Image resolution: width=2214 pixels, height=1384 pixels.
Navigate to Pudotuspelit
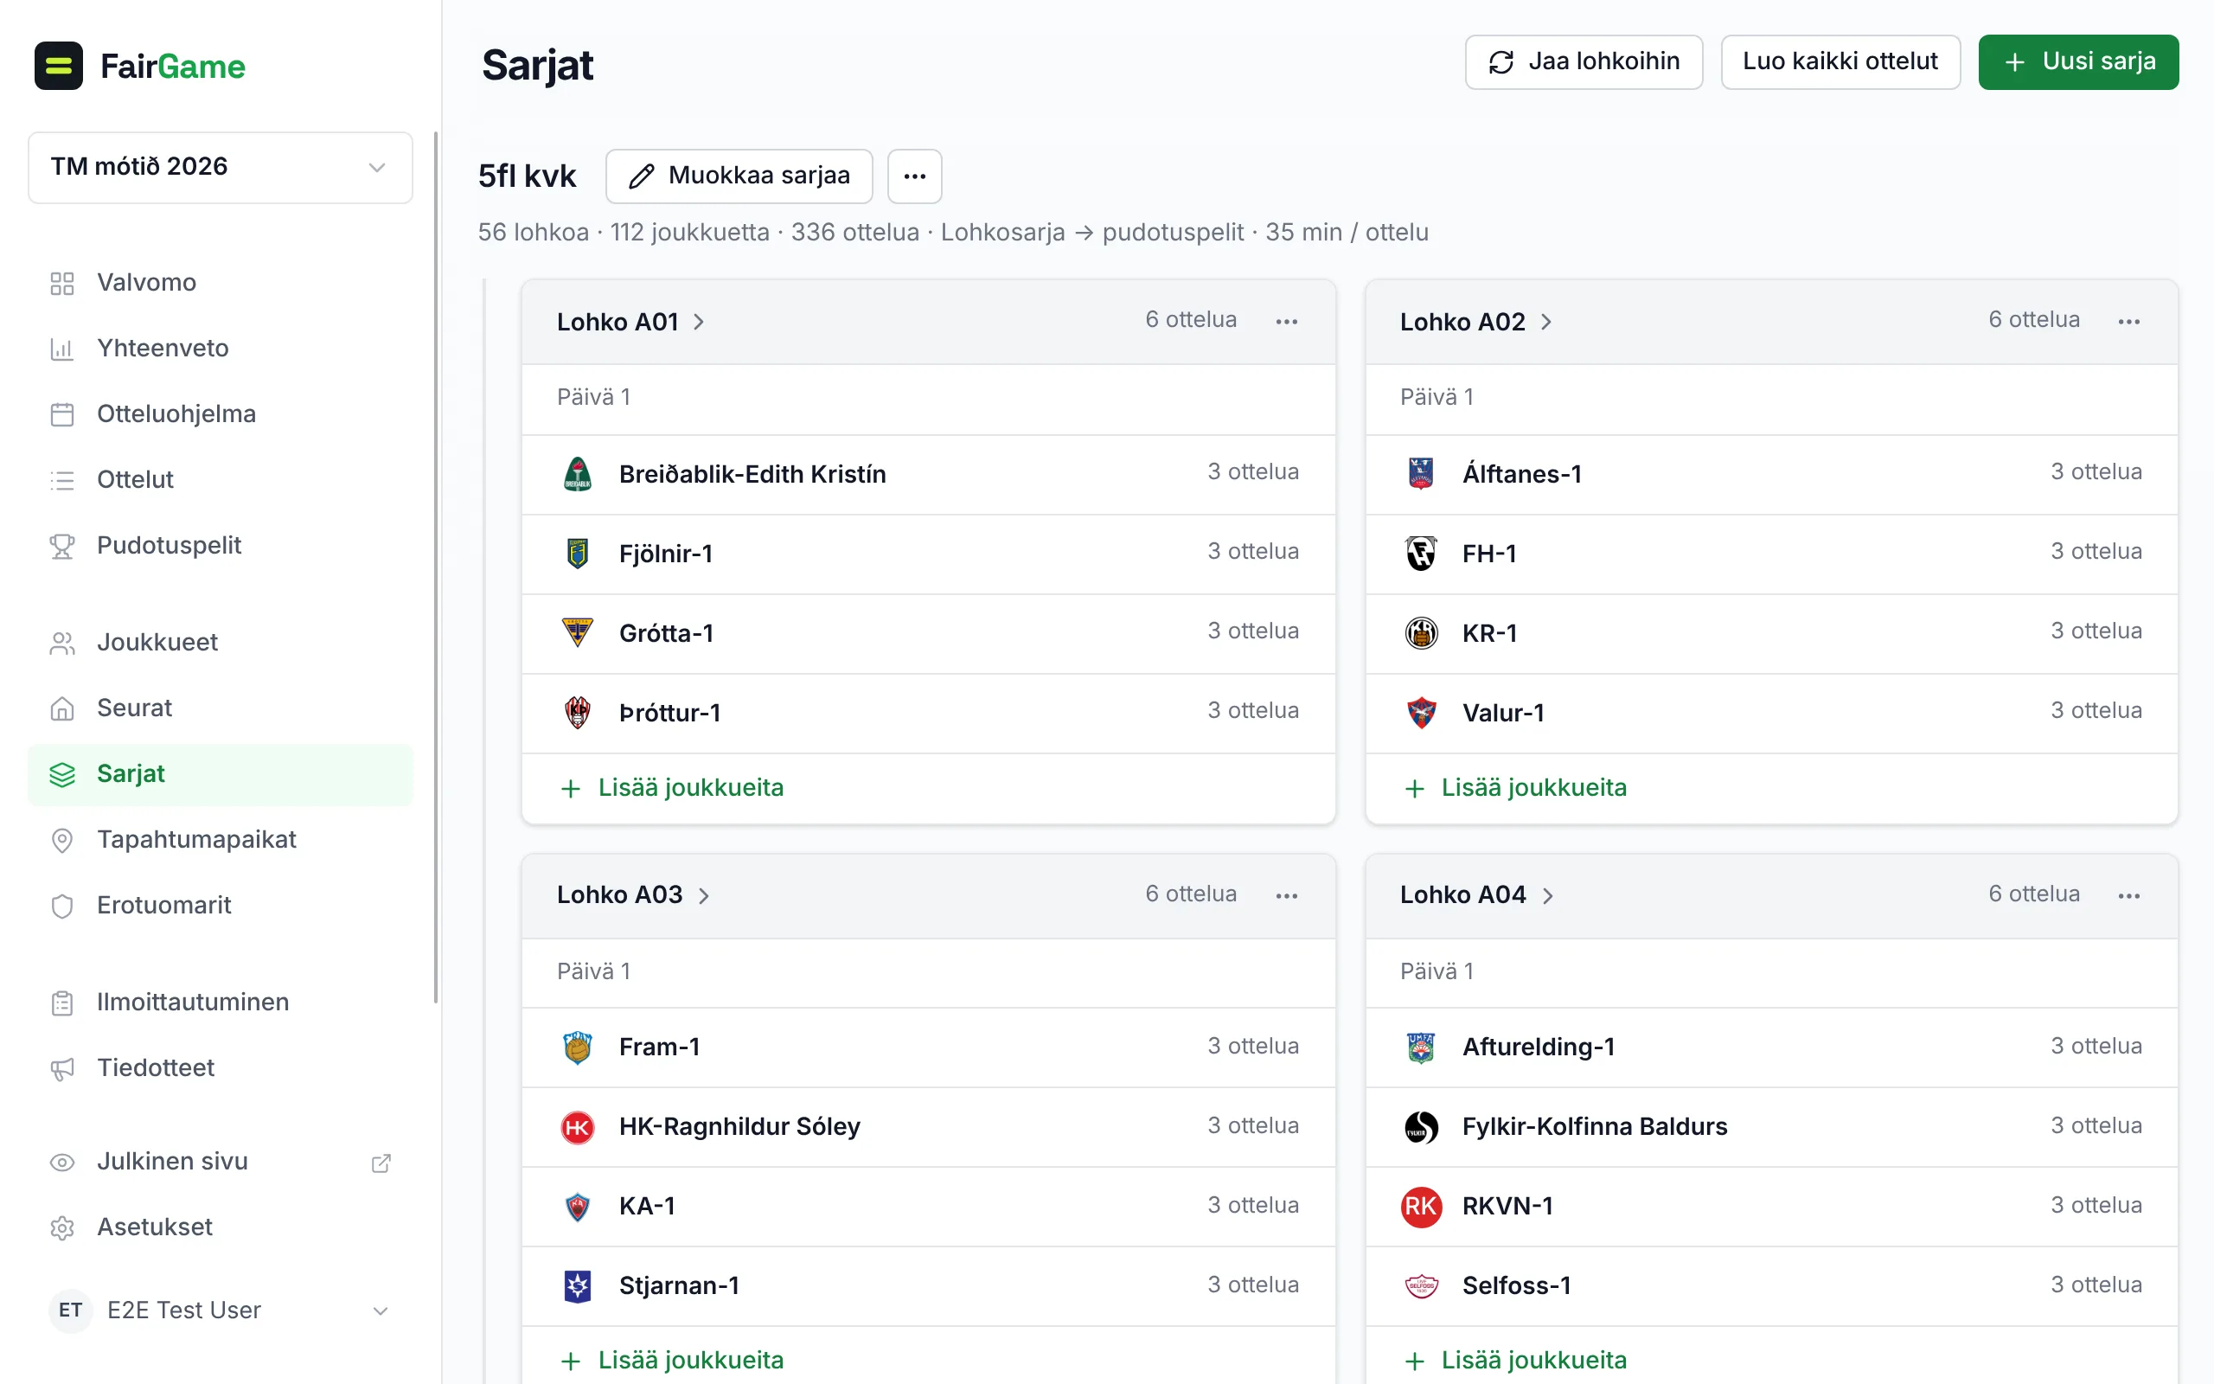coord(221,546)
